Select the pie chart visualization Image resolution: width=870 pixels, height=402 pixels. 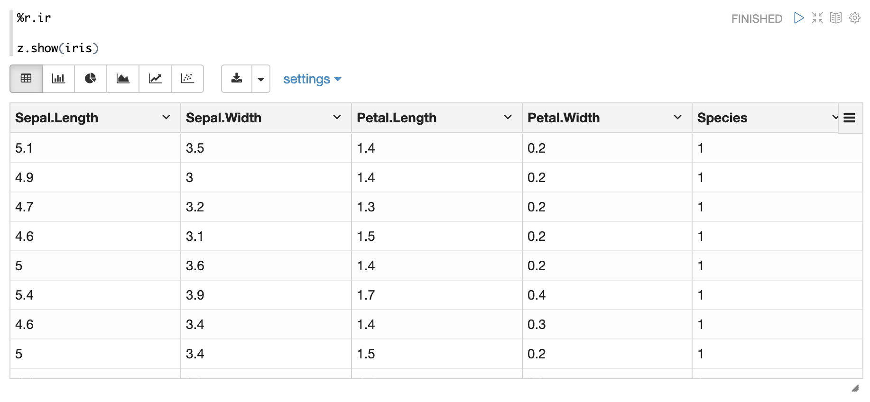[91, 79]
